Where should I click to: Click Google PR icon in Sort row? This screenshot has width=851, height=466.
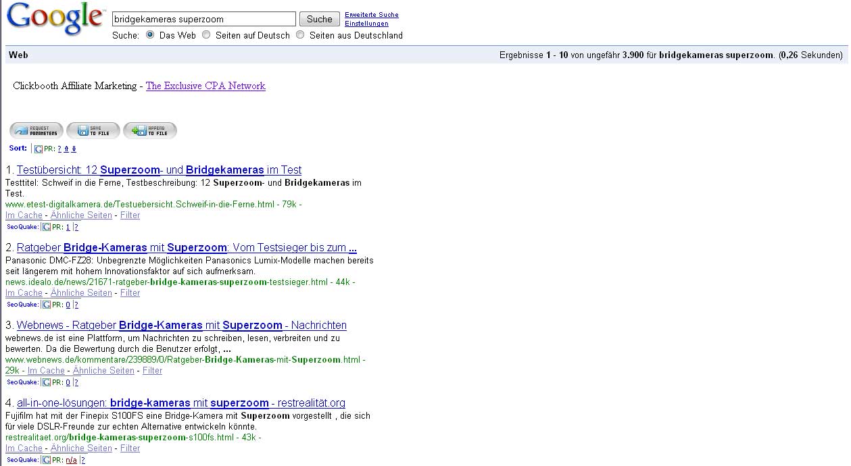pyautogui.click(x=39, y=149)
